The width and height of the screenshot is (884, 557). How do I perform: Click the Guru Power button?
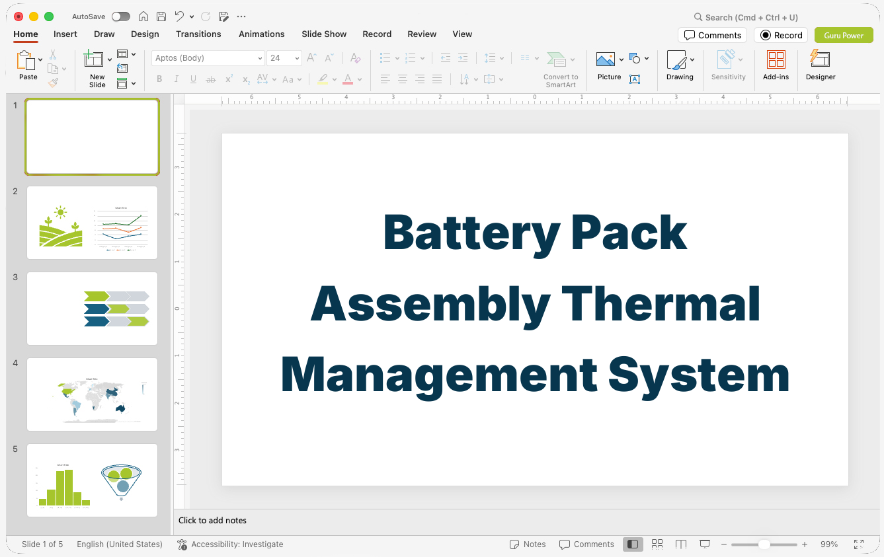(x=844, y=35)
